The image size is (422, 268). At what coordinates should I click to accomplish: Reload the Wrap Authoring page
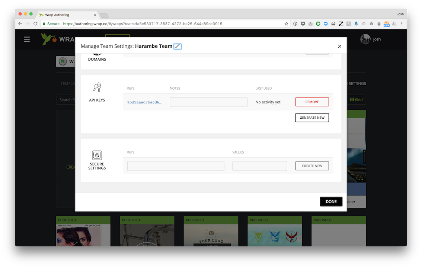tap(35, 24)
